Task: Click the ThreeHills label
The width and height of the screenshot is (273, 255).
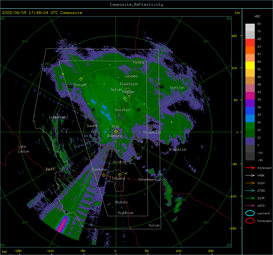Action: [x=152, y=133]
